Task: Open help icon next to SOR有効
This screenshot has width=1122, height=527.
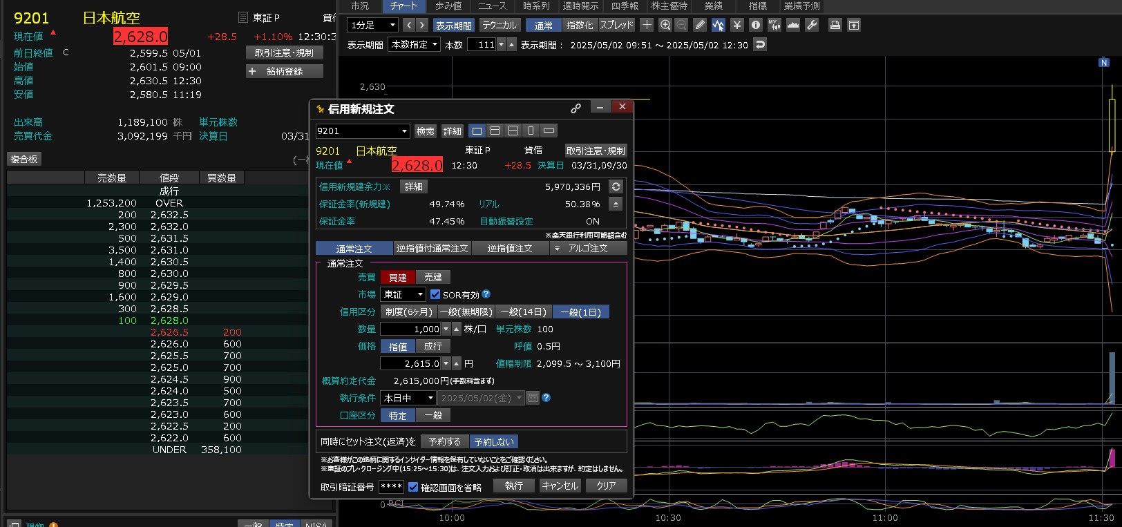Action: pyautogui.click(x=486, y=294)
